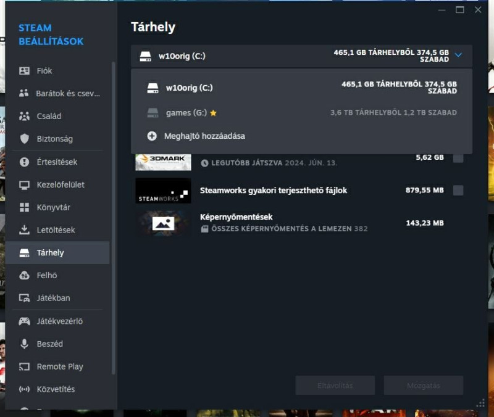Click the Eltávolítás button
The height and width of the screenshot is (417, 494).
(x=335, y=386)
